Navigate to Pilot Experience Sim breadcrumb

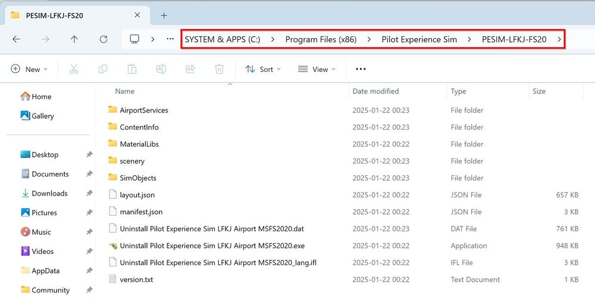(419, 39)
